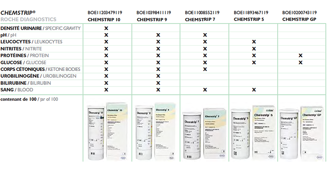Click the BILIRUBINE / BILIRUBIN row label
Image resolution: width=327 pixels, height=173 pixels.
coord(26,83)
